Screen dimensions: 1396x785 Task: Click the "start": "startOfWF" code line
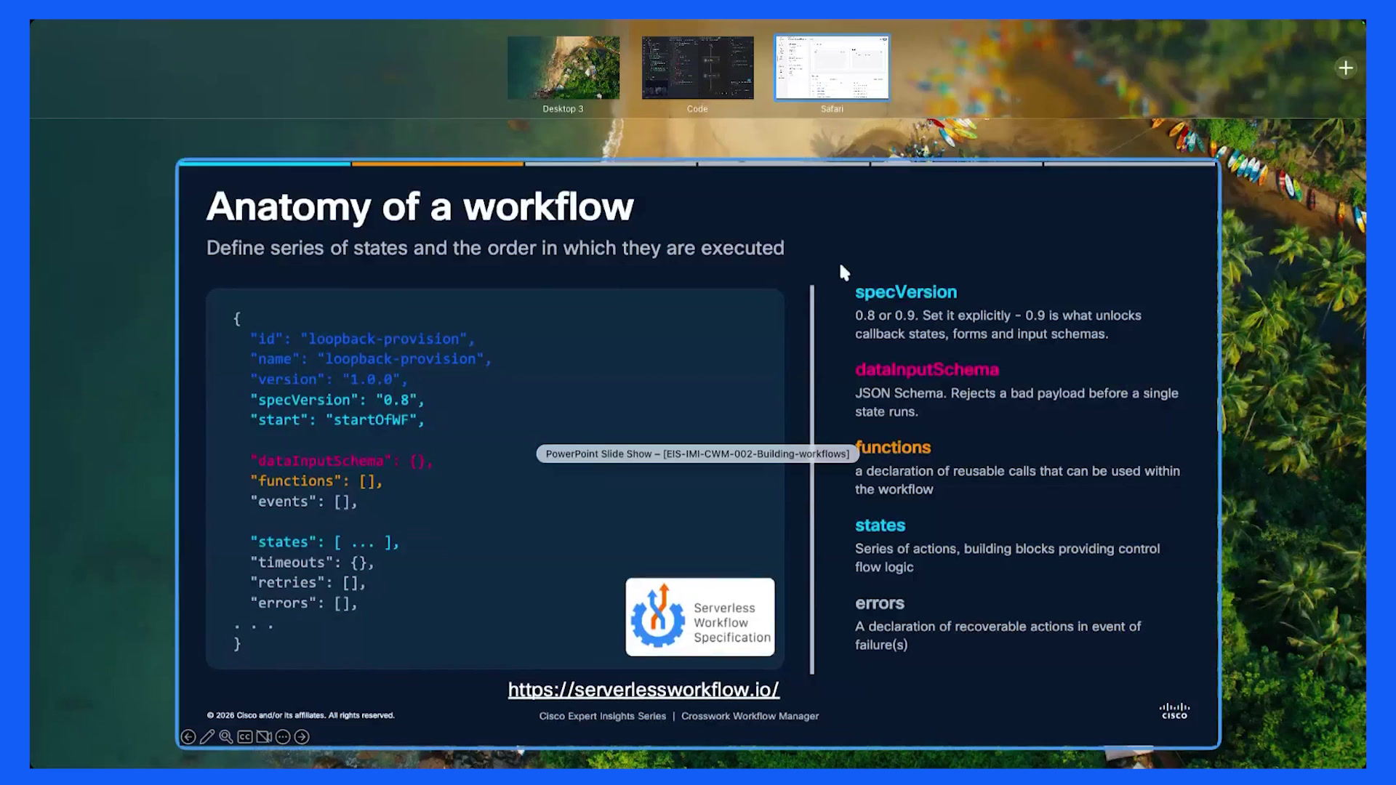tap(337, 420)
